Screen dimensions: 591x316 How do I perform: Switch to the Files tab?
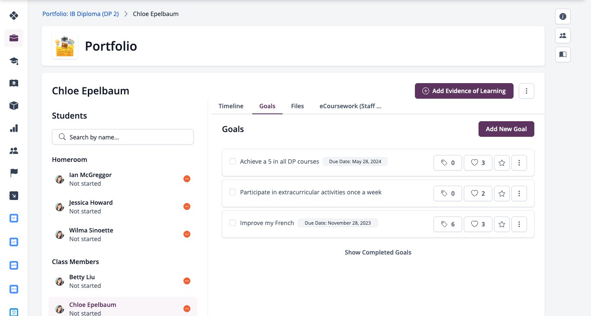coord(298,106)
